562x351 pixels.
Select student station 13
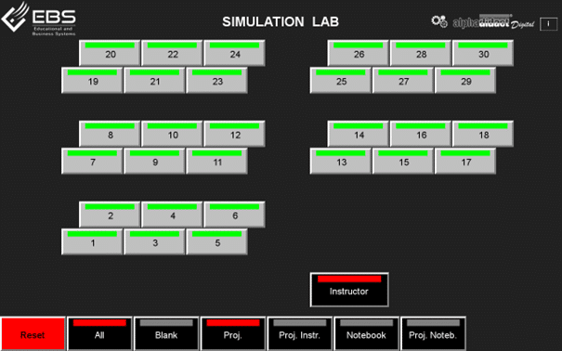click(x=341, y=162)
